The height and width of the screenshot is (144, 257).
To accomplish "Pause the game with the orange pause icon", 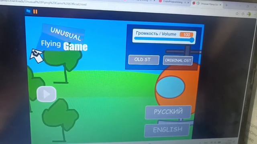I will (x=35, y=12).
